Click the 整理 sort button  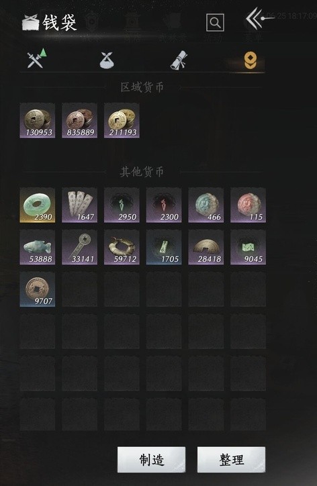click(232, 460)
